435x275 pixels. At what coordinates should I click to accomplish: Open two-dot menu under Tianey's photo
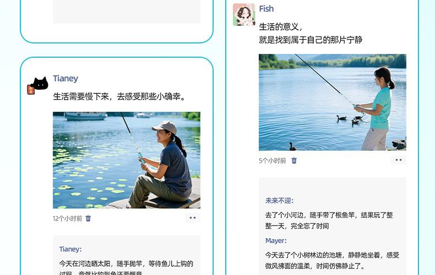(x=193, y=218)
